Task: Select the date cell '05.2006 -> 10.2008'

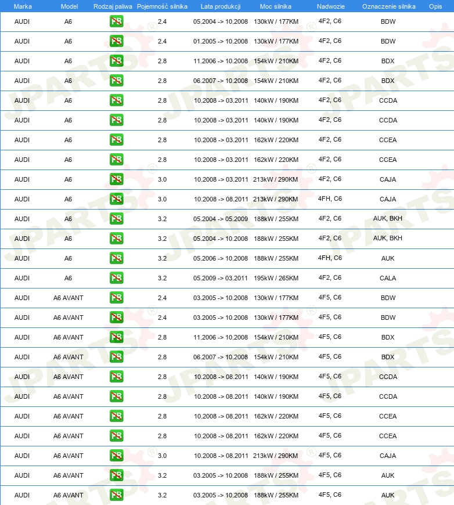Action: 221,258
